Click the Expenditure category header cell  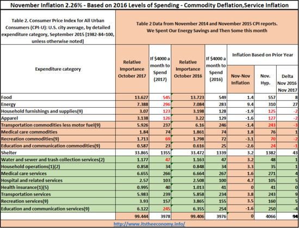(x=58, y=69)
